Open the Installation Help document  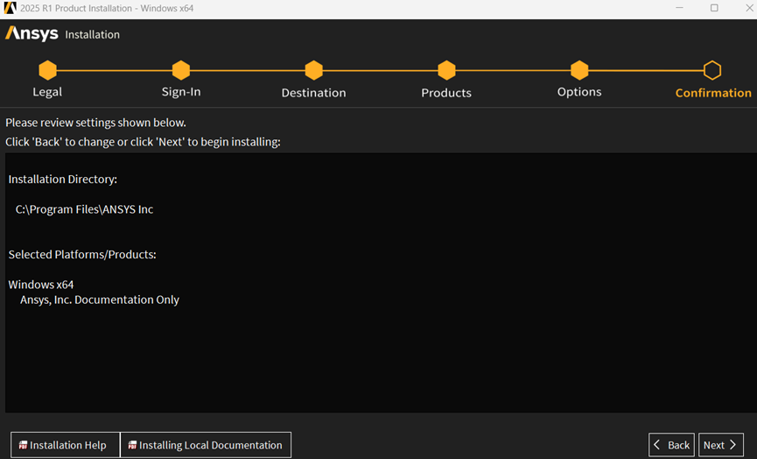point(65,445)
